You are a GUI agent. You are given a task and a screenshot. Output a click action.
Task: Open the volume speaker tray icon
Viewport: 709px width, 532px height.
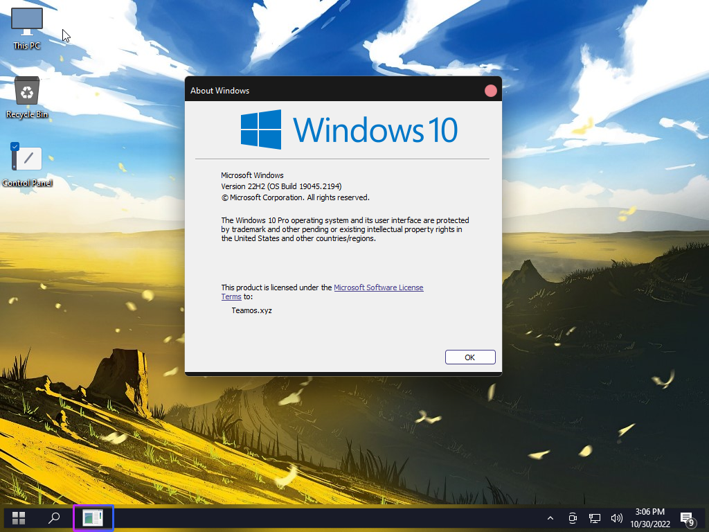616,518
